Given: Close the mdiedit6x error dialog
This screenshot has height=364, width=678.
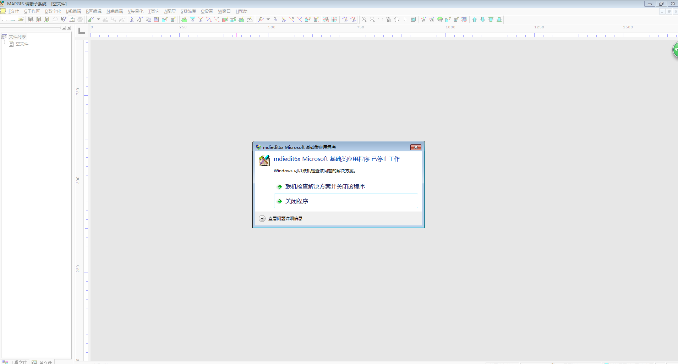Looking at the screenshot, I should 416,147.
